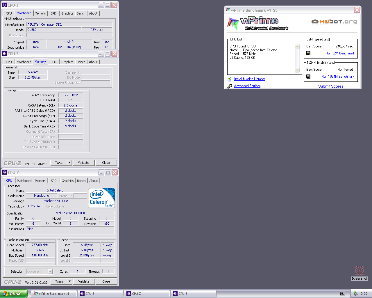Screen dimensions: 372x298
Task: Open the Tools dropdown arrow in Memory window
Action: (69, 163)
